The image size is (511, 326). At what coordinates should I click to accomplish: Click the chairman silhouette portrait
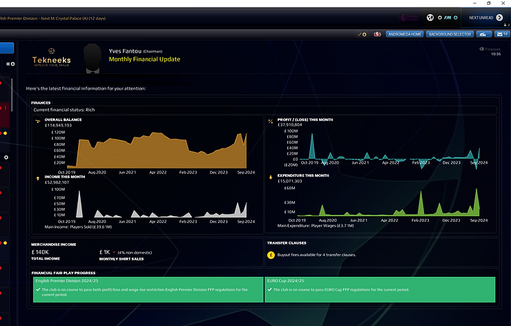[x=93, y=58]
